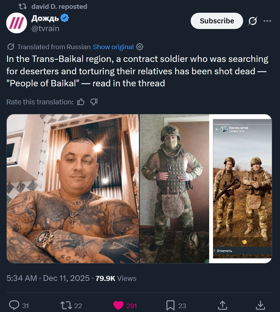Click the Subscribe button
Screen dimensions: 280x312
pyautogui.click(x=217, y=21)
